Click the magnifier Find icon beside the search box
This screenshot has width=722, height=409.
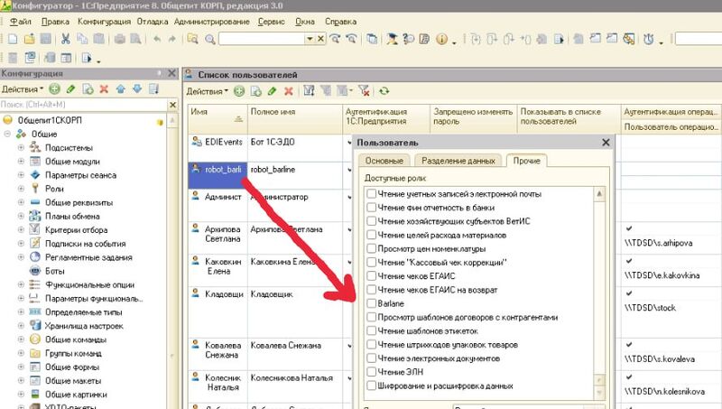click(210, 40)
